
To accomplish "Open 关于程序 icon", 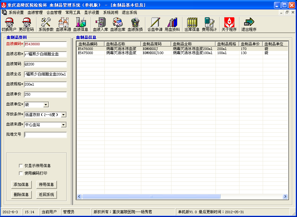I will pos(229,25).
